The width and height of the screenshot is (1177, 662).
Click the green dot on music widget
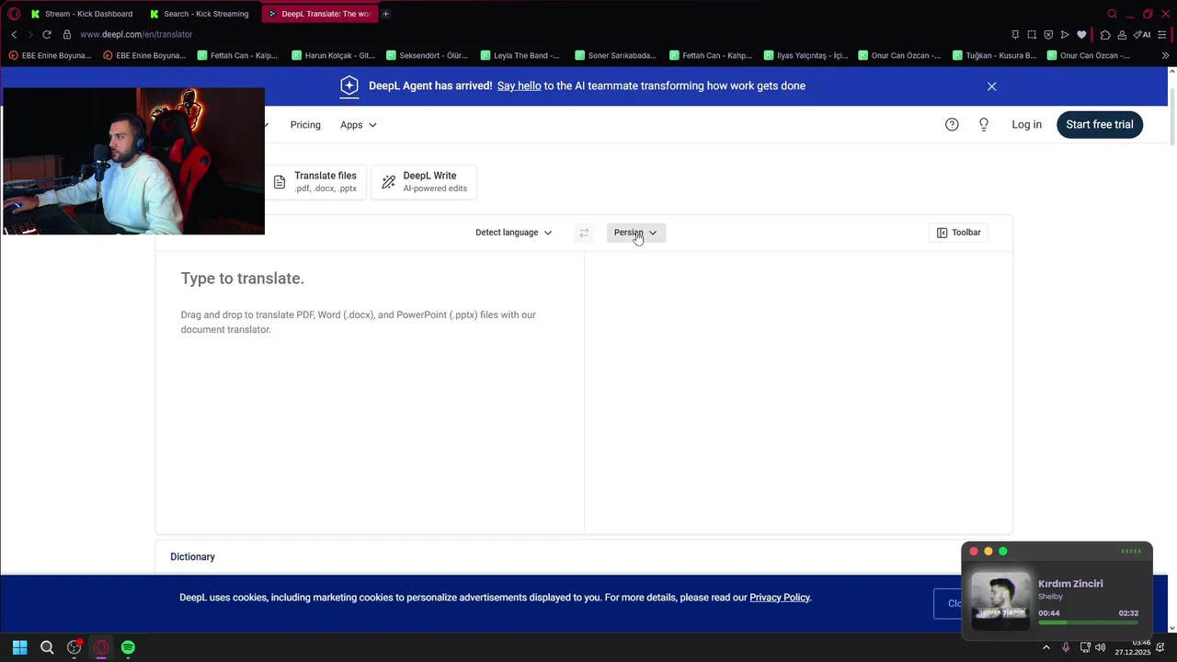(x=1003, y=552)
